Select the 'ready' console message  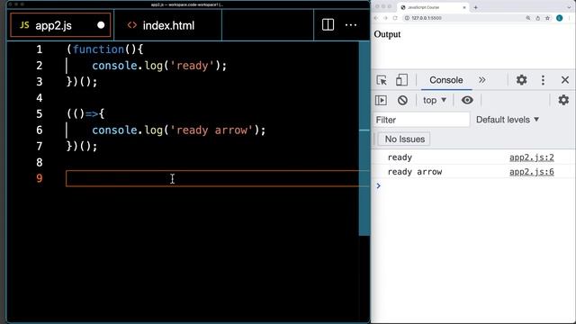(400, 157)
